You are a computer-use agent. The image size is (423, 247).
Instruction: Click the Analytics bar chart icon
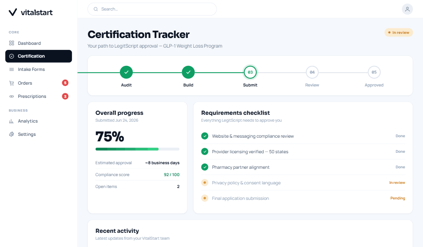point(11,121)
